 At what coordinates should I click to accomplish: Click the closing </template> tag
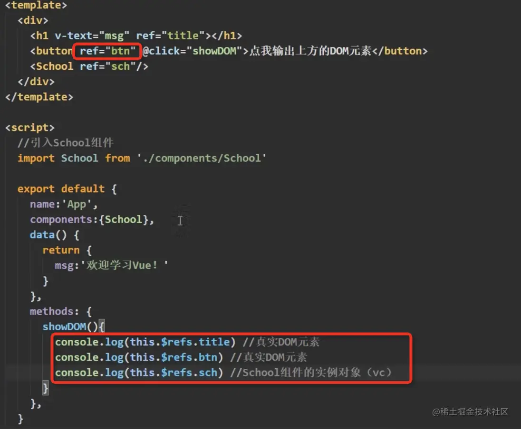(39, 97)
